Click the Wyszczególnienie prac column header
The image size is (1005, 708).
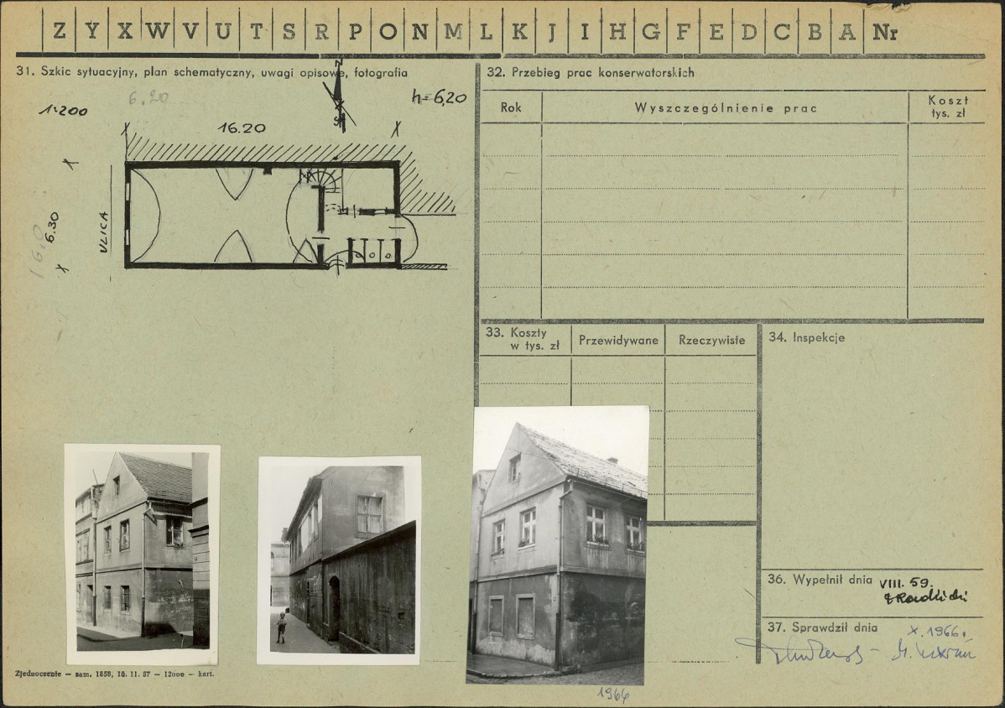coord(725,107)
